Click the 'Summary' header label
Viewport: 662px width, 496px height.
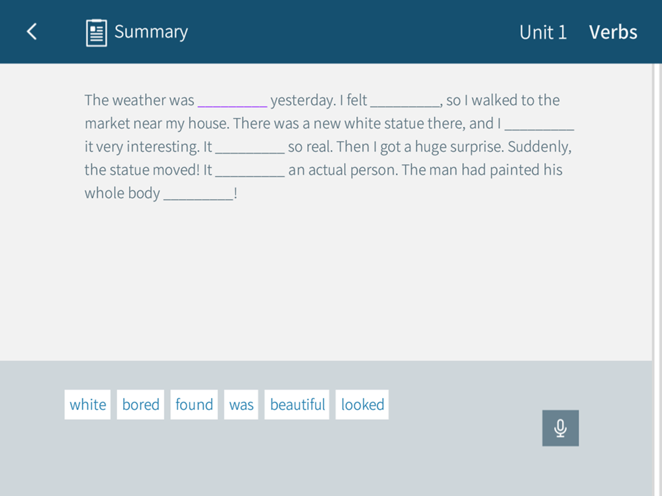click(151, 32)
